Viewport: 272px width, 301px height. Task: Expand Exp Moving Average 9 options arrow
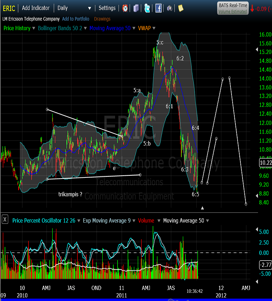click(134, 221)
